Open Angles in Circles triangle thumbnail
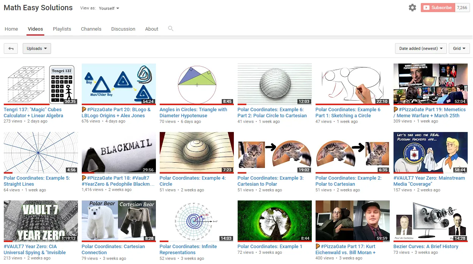This screenshot has width=473, height=264. point(197,84)
